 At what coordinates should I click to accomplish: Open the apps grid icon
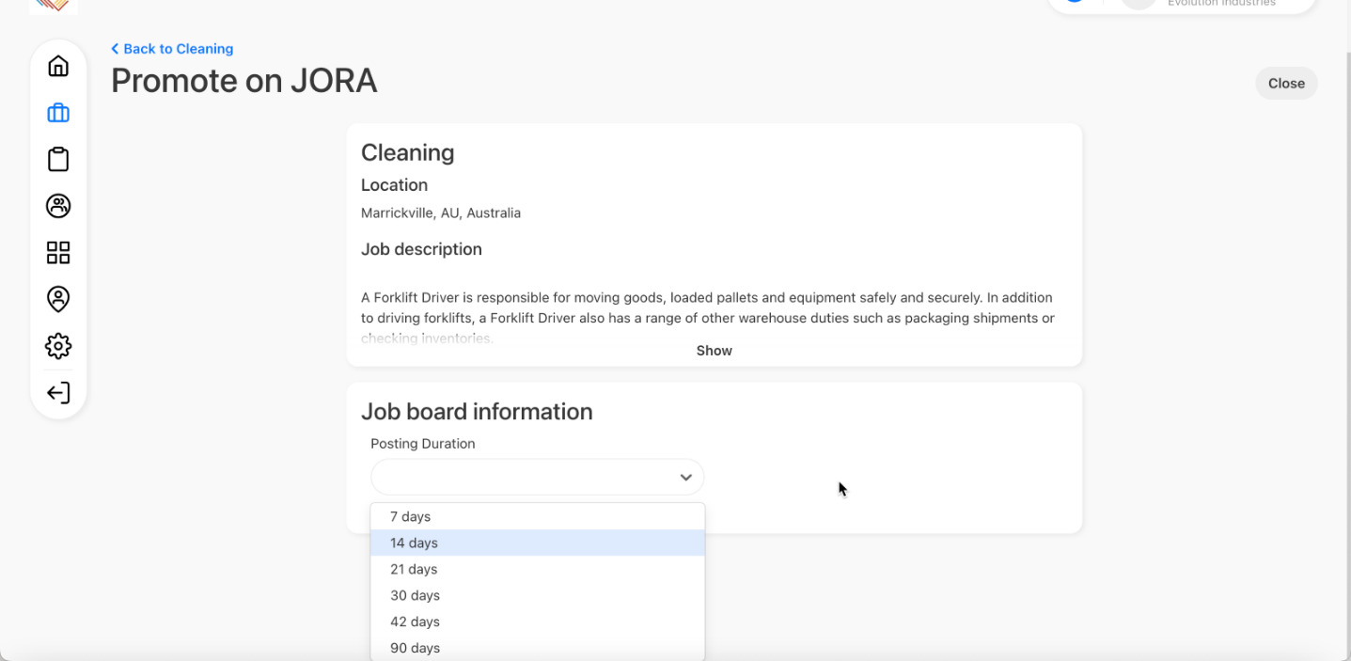click(x=57, y=252)
